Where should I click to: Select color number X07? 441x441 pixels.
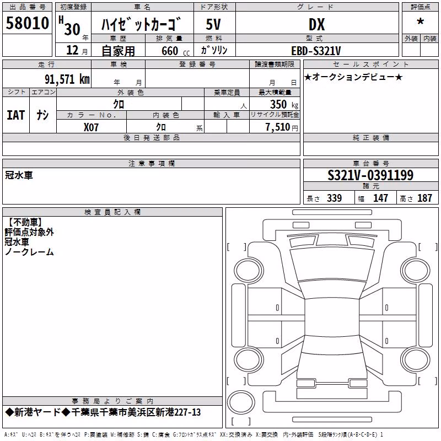click(x=91, y=127)
